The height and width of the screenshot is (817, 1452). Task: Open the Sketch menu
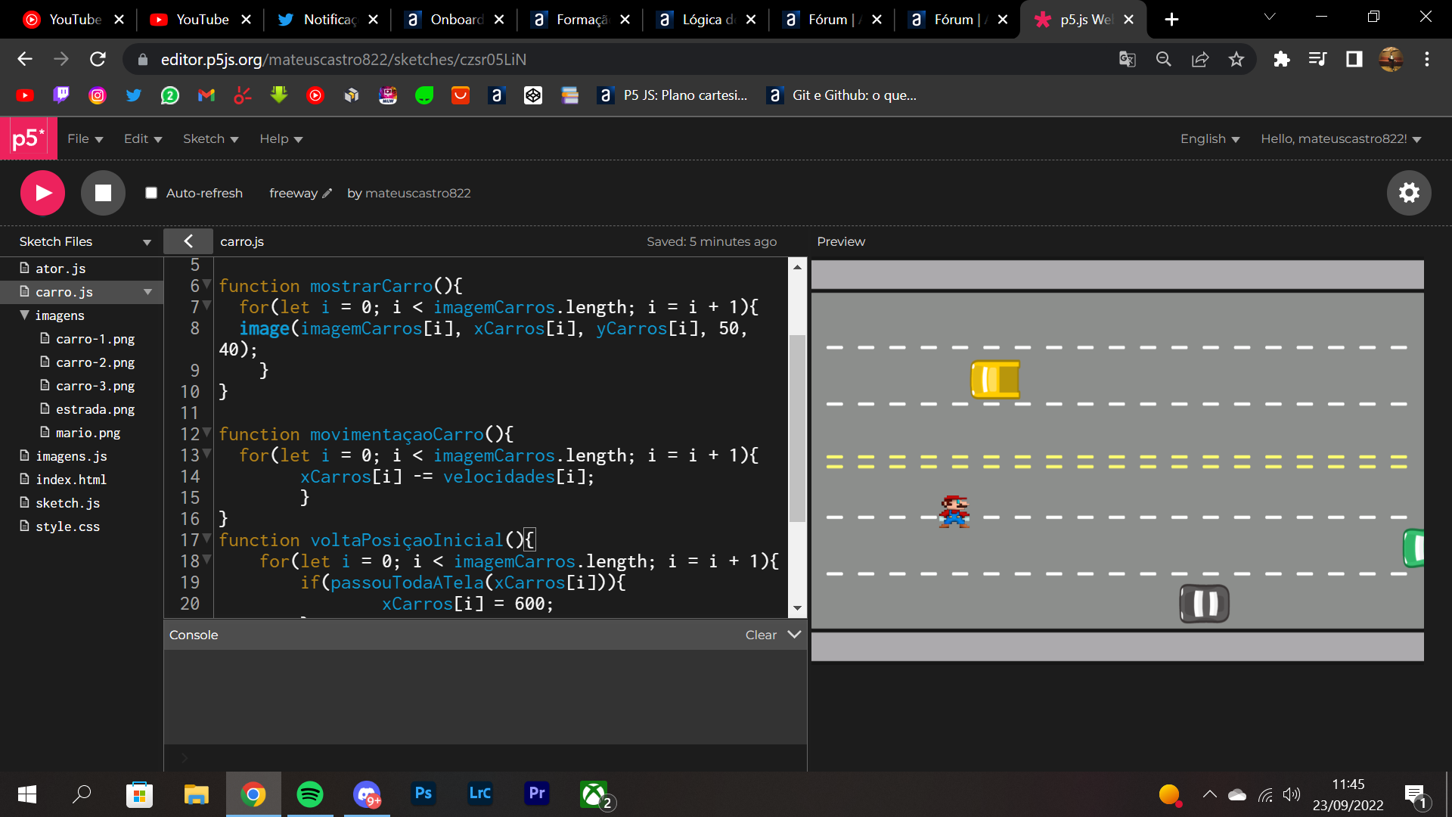click(x=210, y=138)
